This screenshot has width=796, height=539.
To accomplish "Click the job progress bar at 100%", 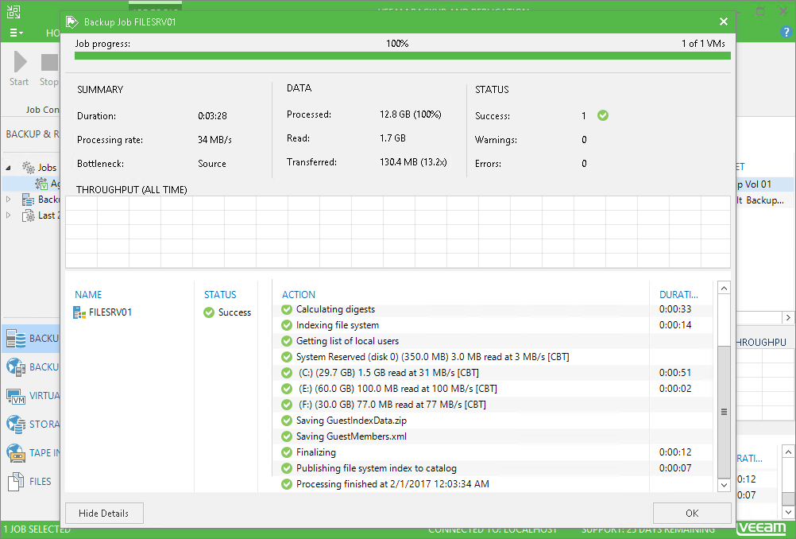I will click(x=403, y=56).
